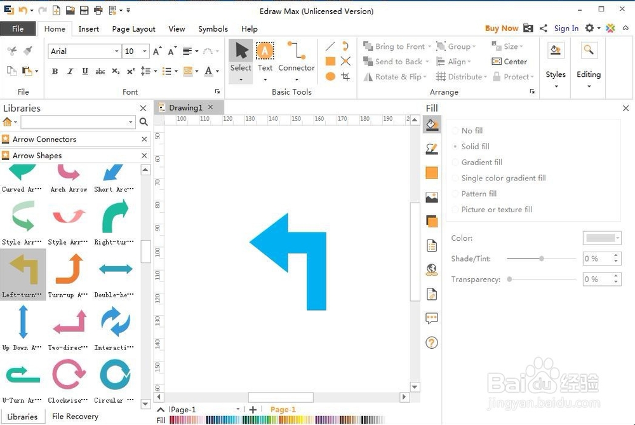
Task: Open the library search box dropdown
Action: [x=130, y=121]
